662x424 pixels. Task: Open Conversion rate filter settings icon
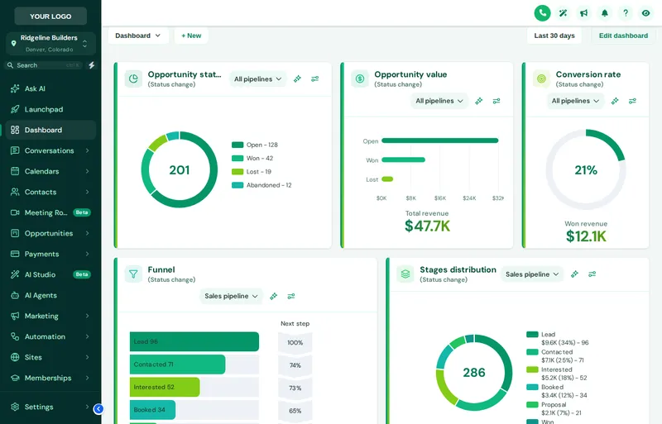(632, 101)
